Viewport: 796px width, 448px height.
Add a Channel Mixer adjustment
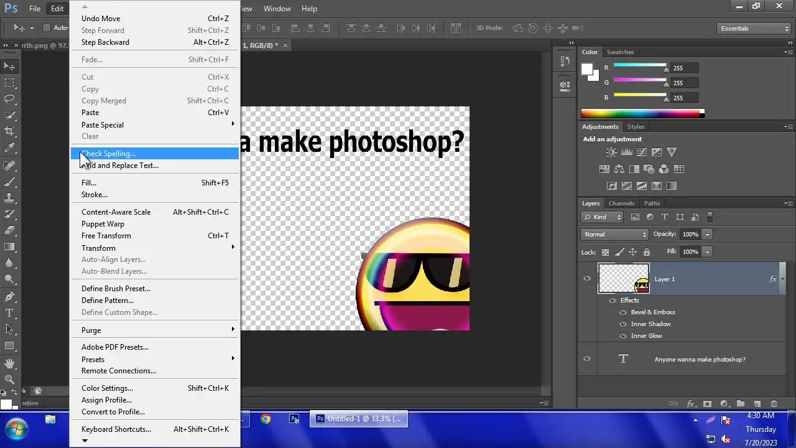pyautogui.click(x=664, y=169)
